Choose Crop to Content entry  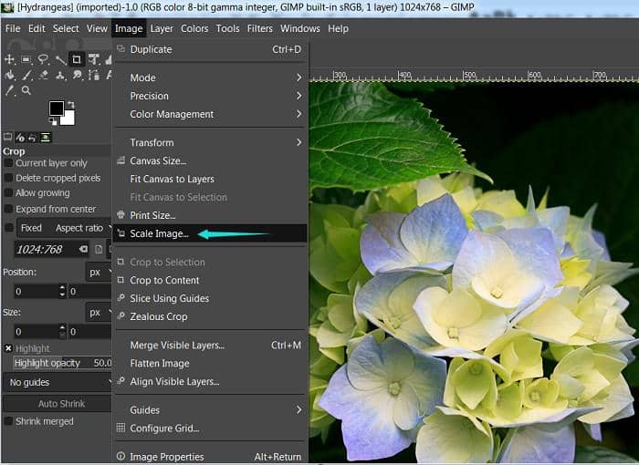click(x=210, y=280)
